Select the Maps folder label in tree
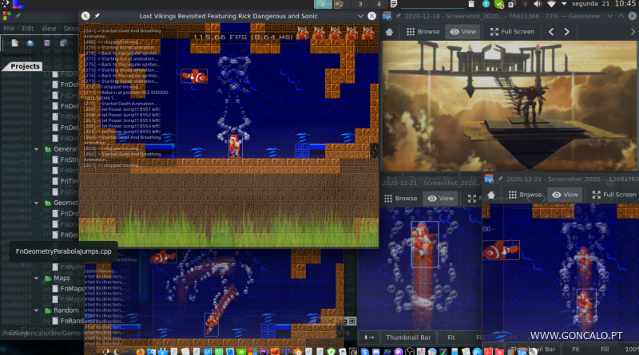Viewport: 639px width, 355px height. point(62,278)
